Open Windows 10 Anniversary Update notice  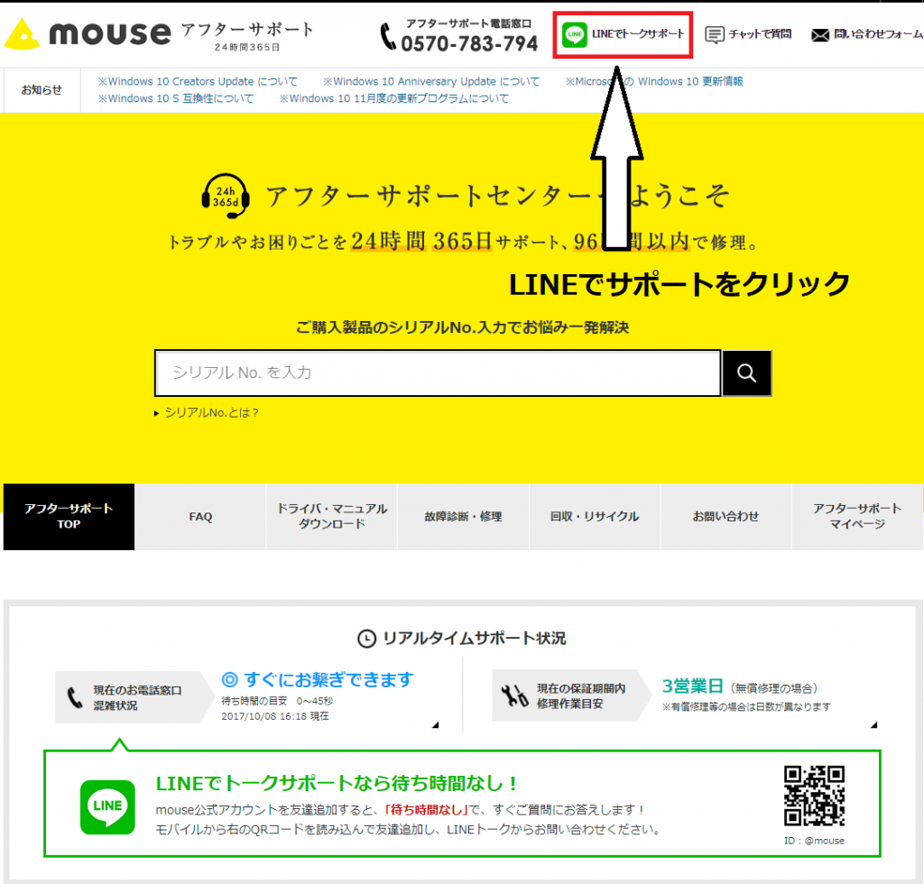(x=430, y=81)
